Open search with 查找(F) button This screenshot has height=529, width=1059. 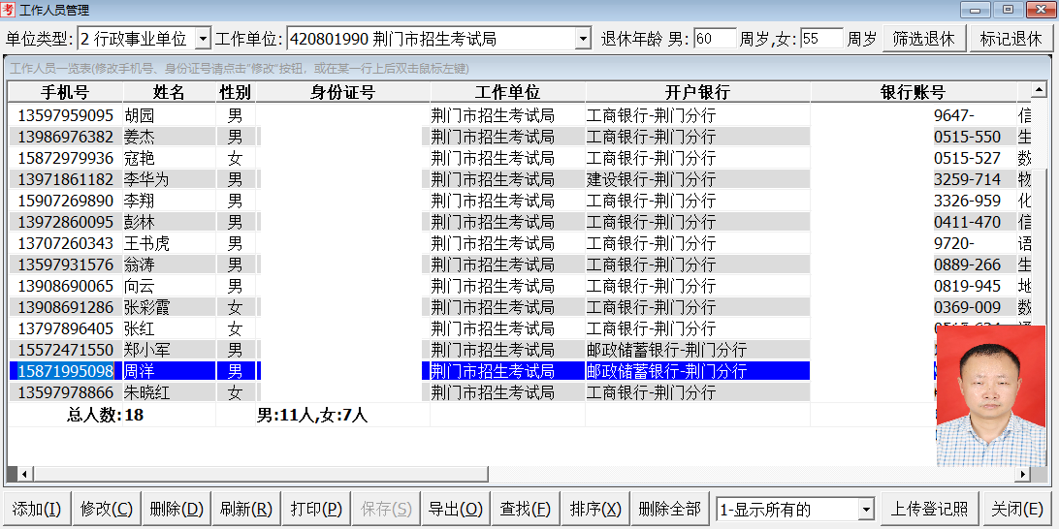tap(525, 510)
